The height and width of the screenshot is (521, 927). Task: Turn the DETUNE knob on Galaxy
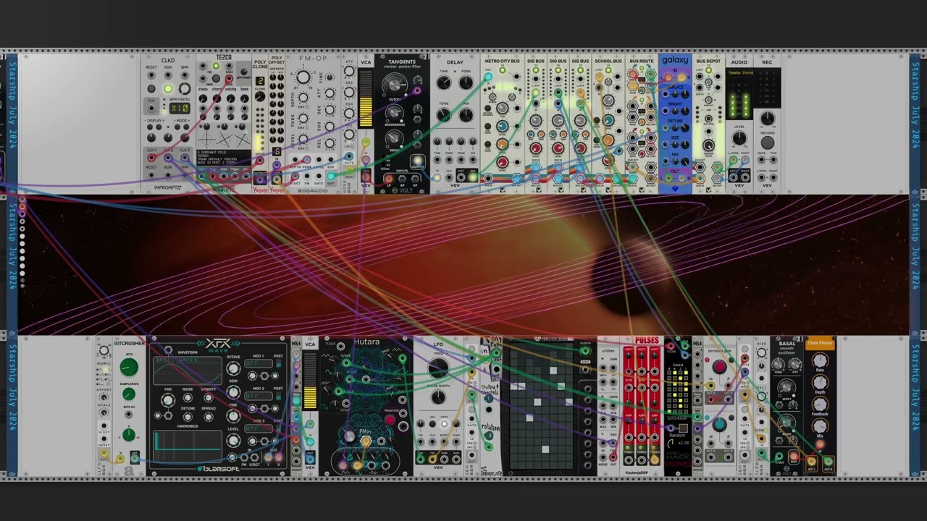point(685,128)
